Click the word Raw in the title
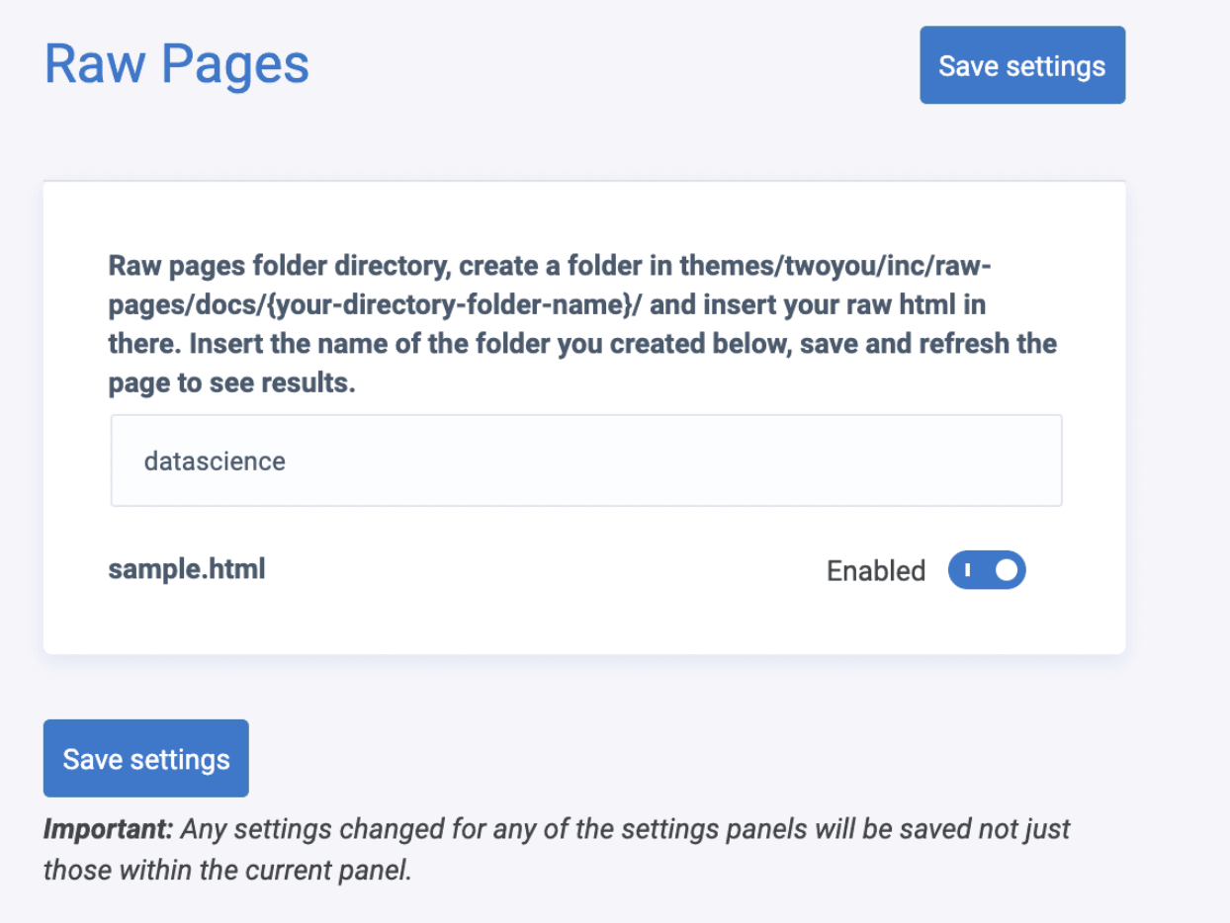Screen dimensions: 1230x923 (x=95, y=65)
